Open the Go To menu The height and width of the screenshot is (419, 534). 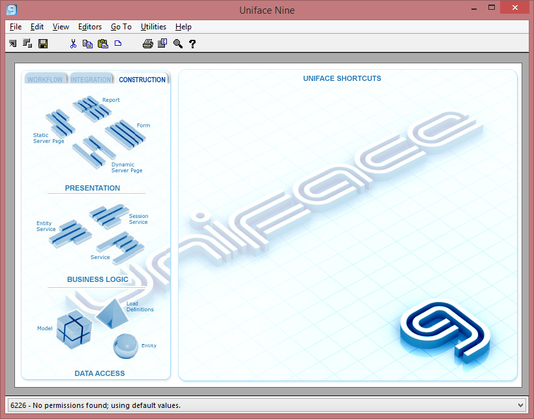tap(121, 27)
